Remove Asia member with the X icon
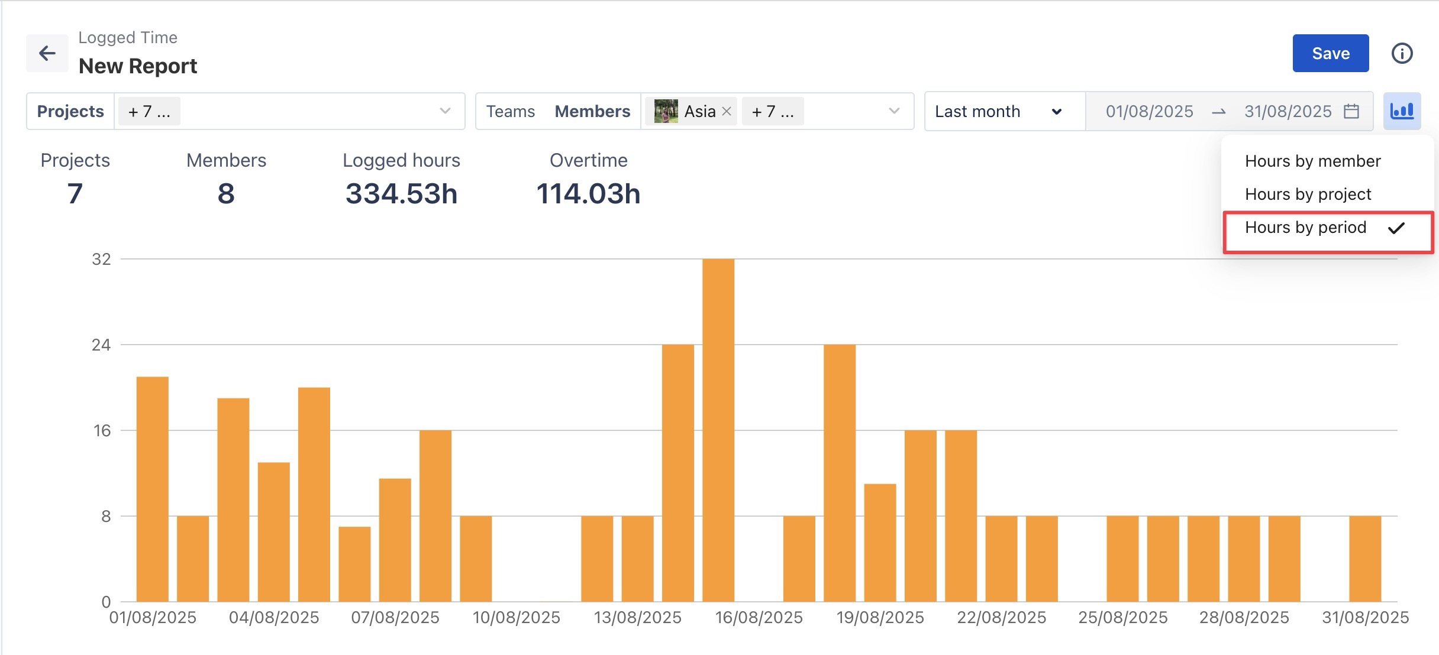 pyautogui.click(x=727, y=111)
